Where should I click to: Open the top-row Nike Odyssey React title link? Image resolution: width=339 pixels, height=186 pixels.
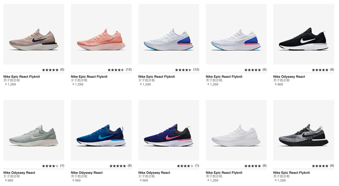point(289,77)
